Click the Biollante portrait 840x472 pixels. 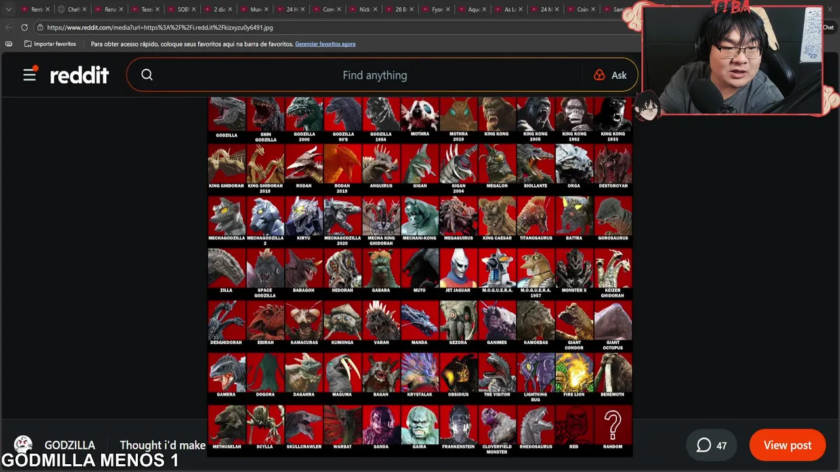tap(535, 164)
